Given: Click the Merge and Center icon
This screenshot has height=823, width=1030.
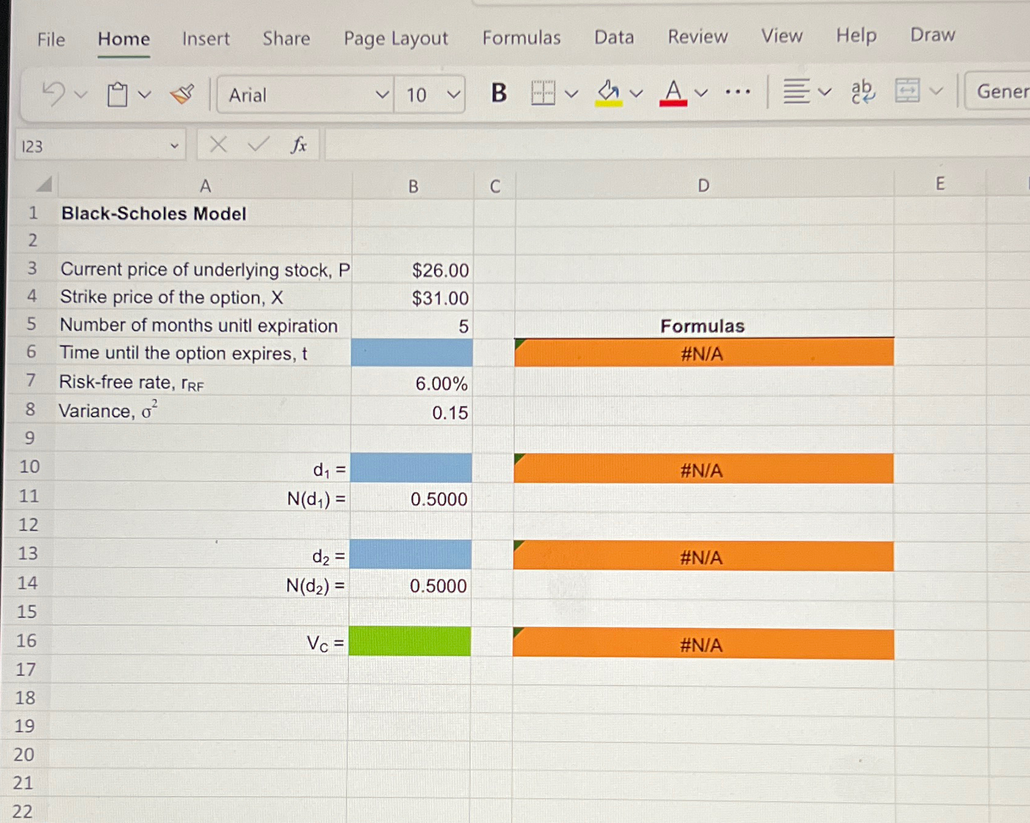Looking at the screenshot, I should click(909, 93).
